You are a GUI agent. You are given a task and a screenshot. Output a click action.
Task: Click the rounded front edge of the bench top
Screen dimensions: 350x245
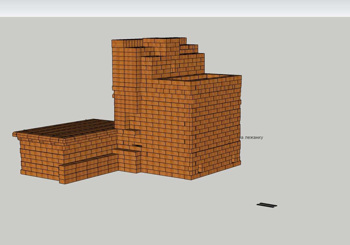pyautogui.click(x=41, y=140)
